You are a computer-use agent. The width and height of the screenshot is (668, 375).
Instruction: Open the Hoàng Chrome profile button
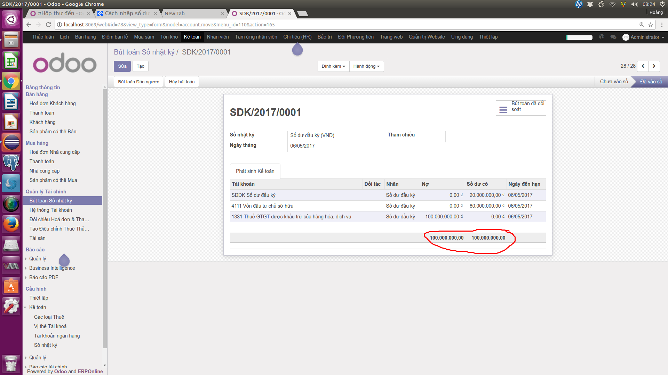(x=656, y=12)
